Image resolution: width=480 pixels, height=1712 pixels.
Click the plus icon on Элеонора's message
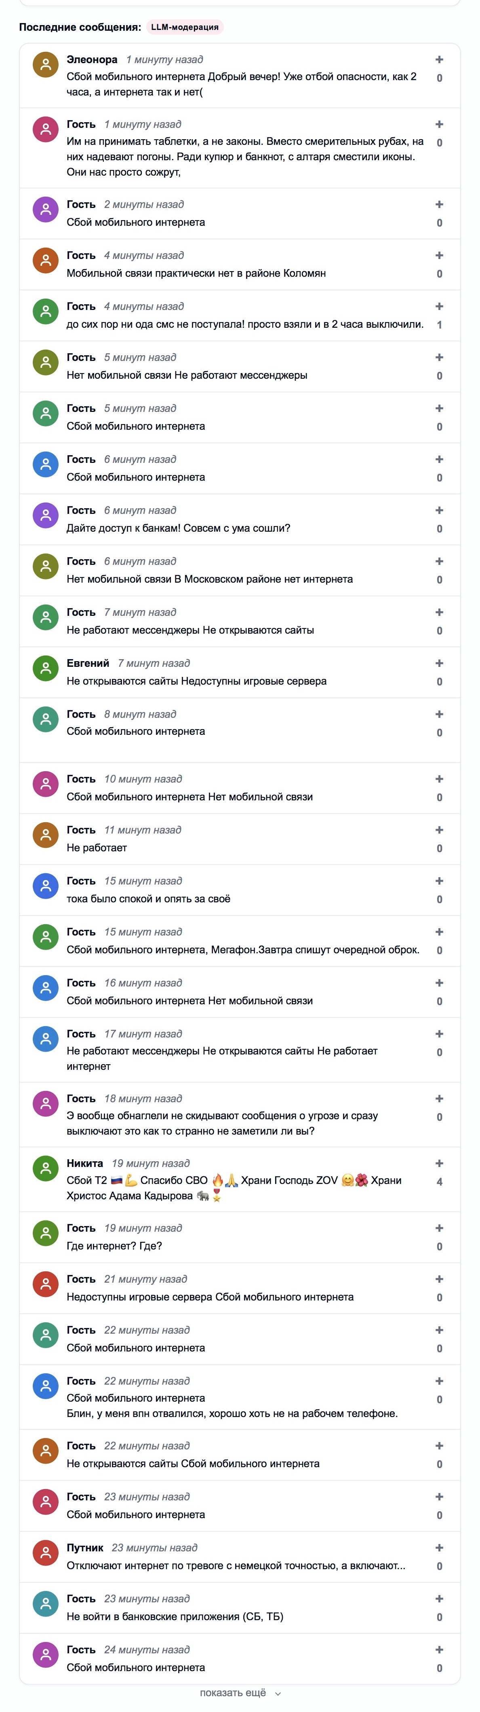(x=439, y=60)
